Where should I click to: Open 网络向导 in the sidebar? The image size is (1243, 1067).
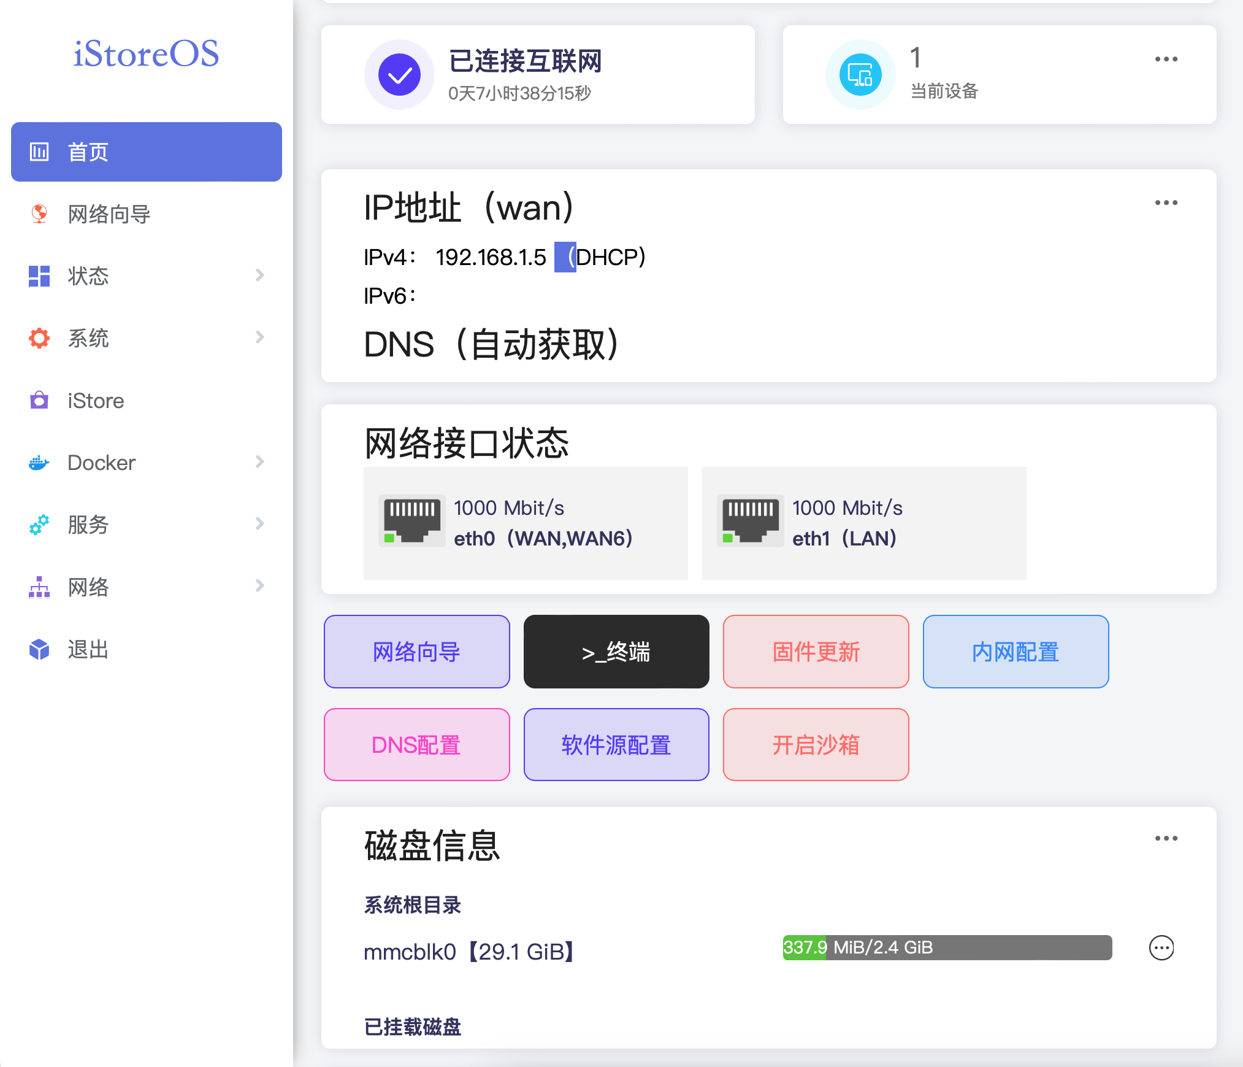tap(147, 214)
